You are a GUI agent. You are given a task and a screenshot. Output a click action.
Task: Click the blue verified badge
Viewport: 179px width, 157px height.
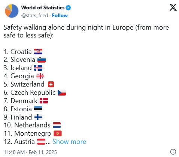[69, 8]
